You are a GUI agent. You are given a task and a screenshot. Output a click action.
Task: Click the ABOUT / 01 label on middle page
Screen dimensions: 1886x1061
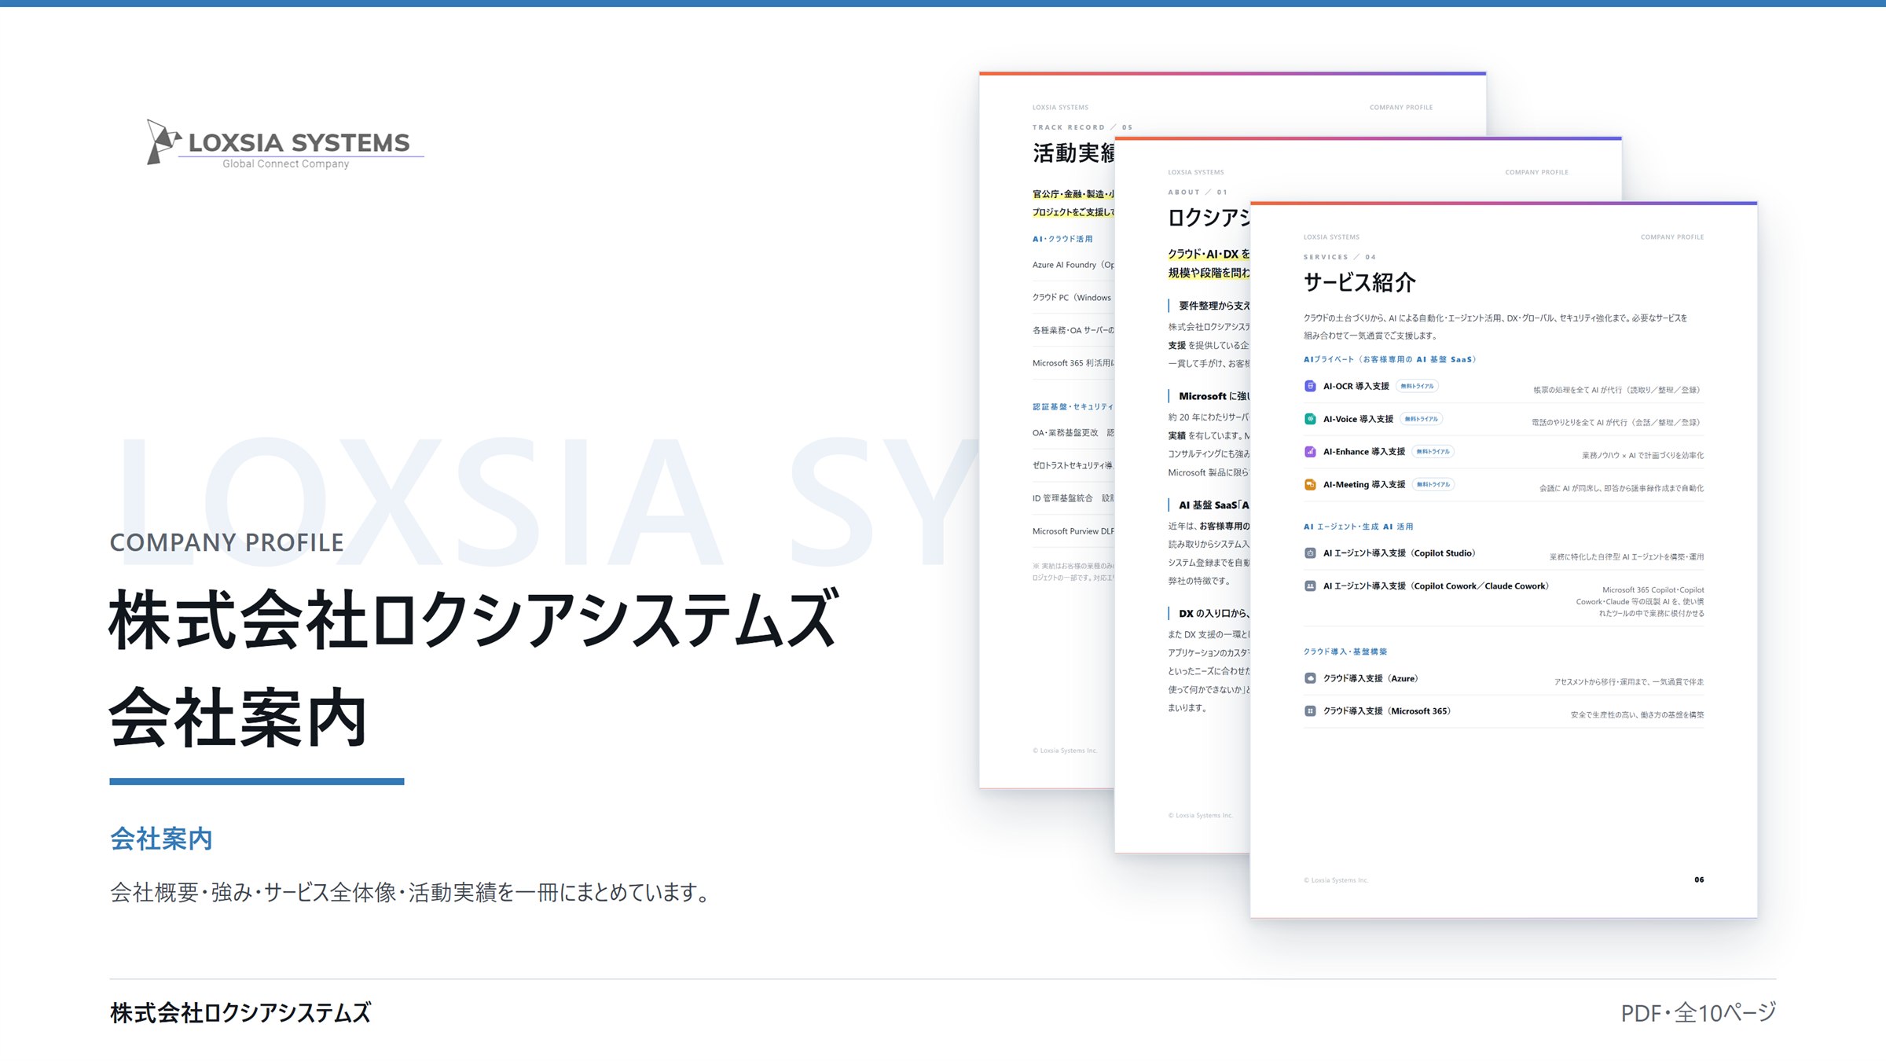pos(1197,193)
